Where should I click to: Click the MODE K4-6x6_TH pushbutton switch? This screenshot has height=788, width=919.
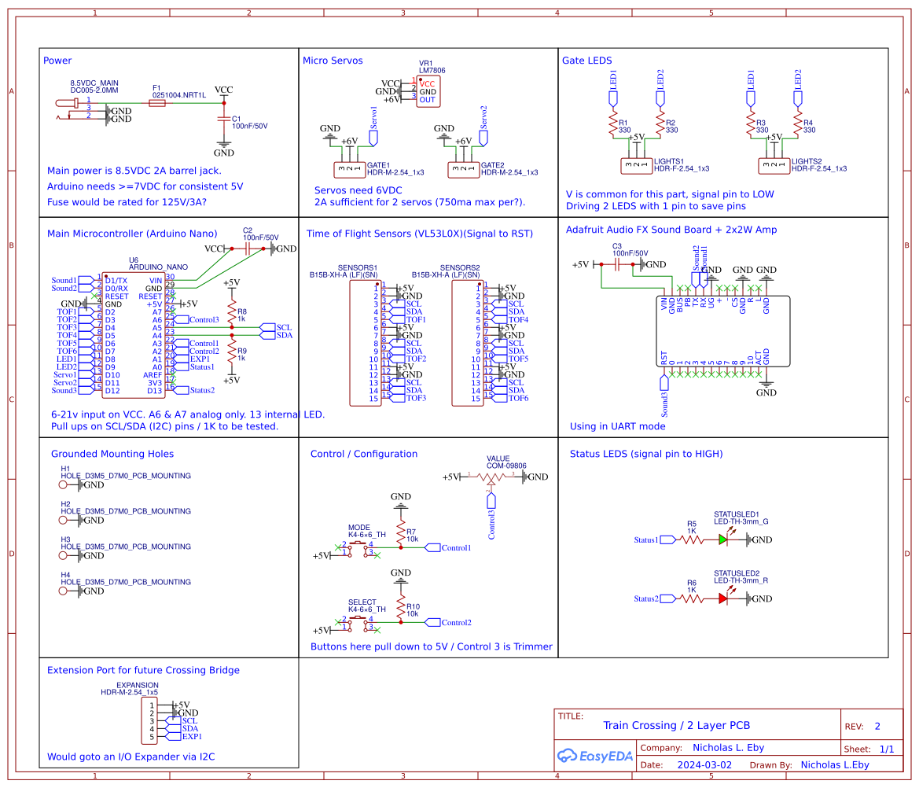pos(358,548)
